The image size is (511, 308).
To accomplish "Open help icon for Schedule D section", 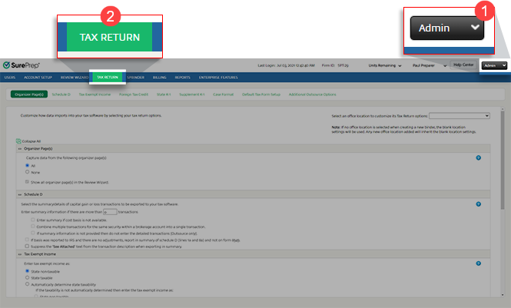I will point(478,204).
